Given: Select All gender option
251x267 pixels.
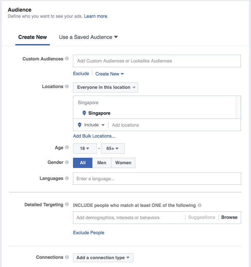Looking at the screenshot, I should 83,163.
